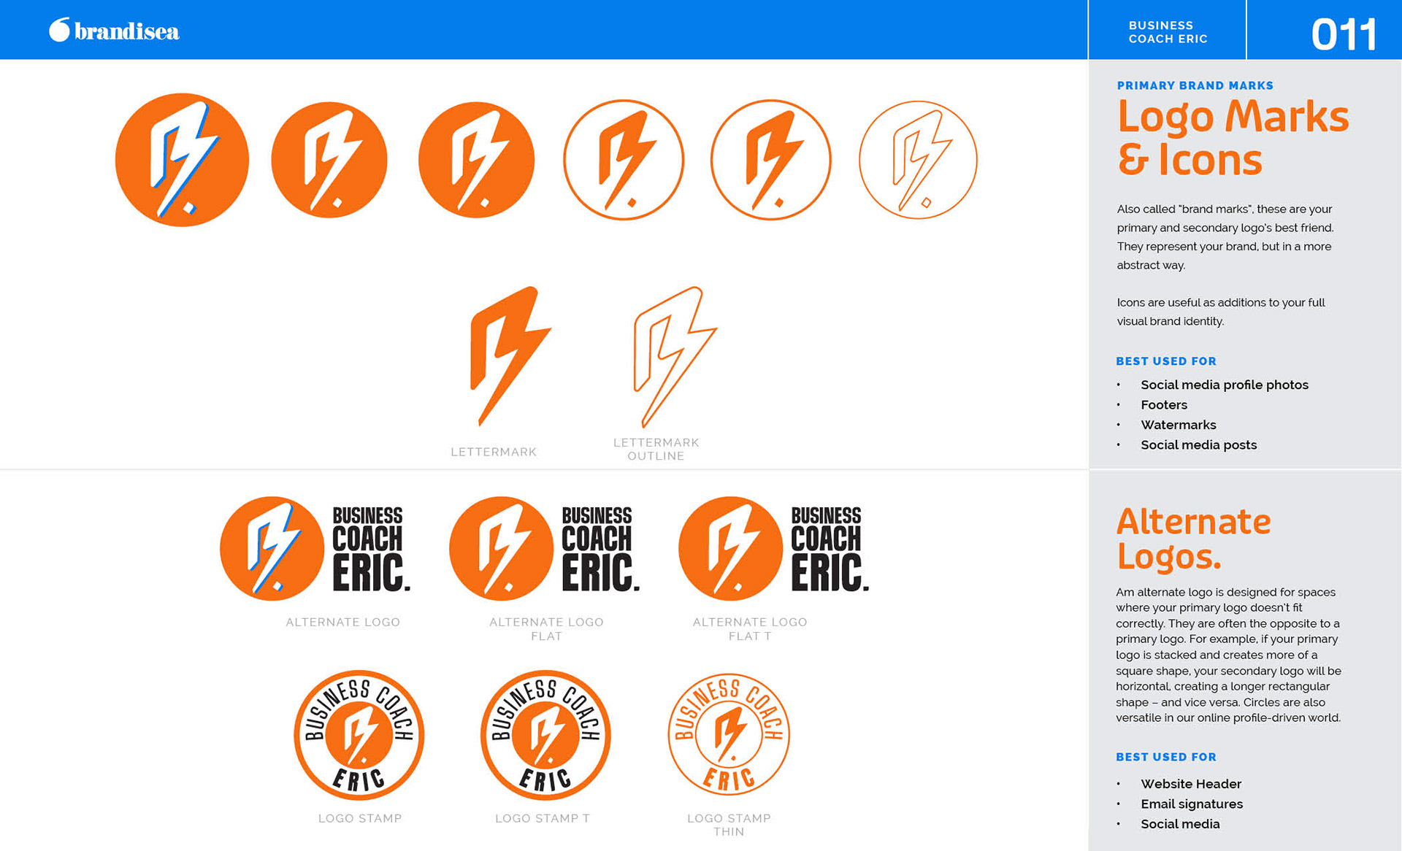Click the Logo Stamp Thin orange badge
This screenshot has height=851, width=1402.
[x=729, y=735]
